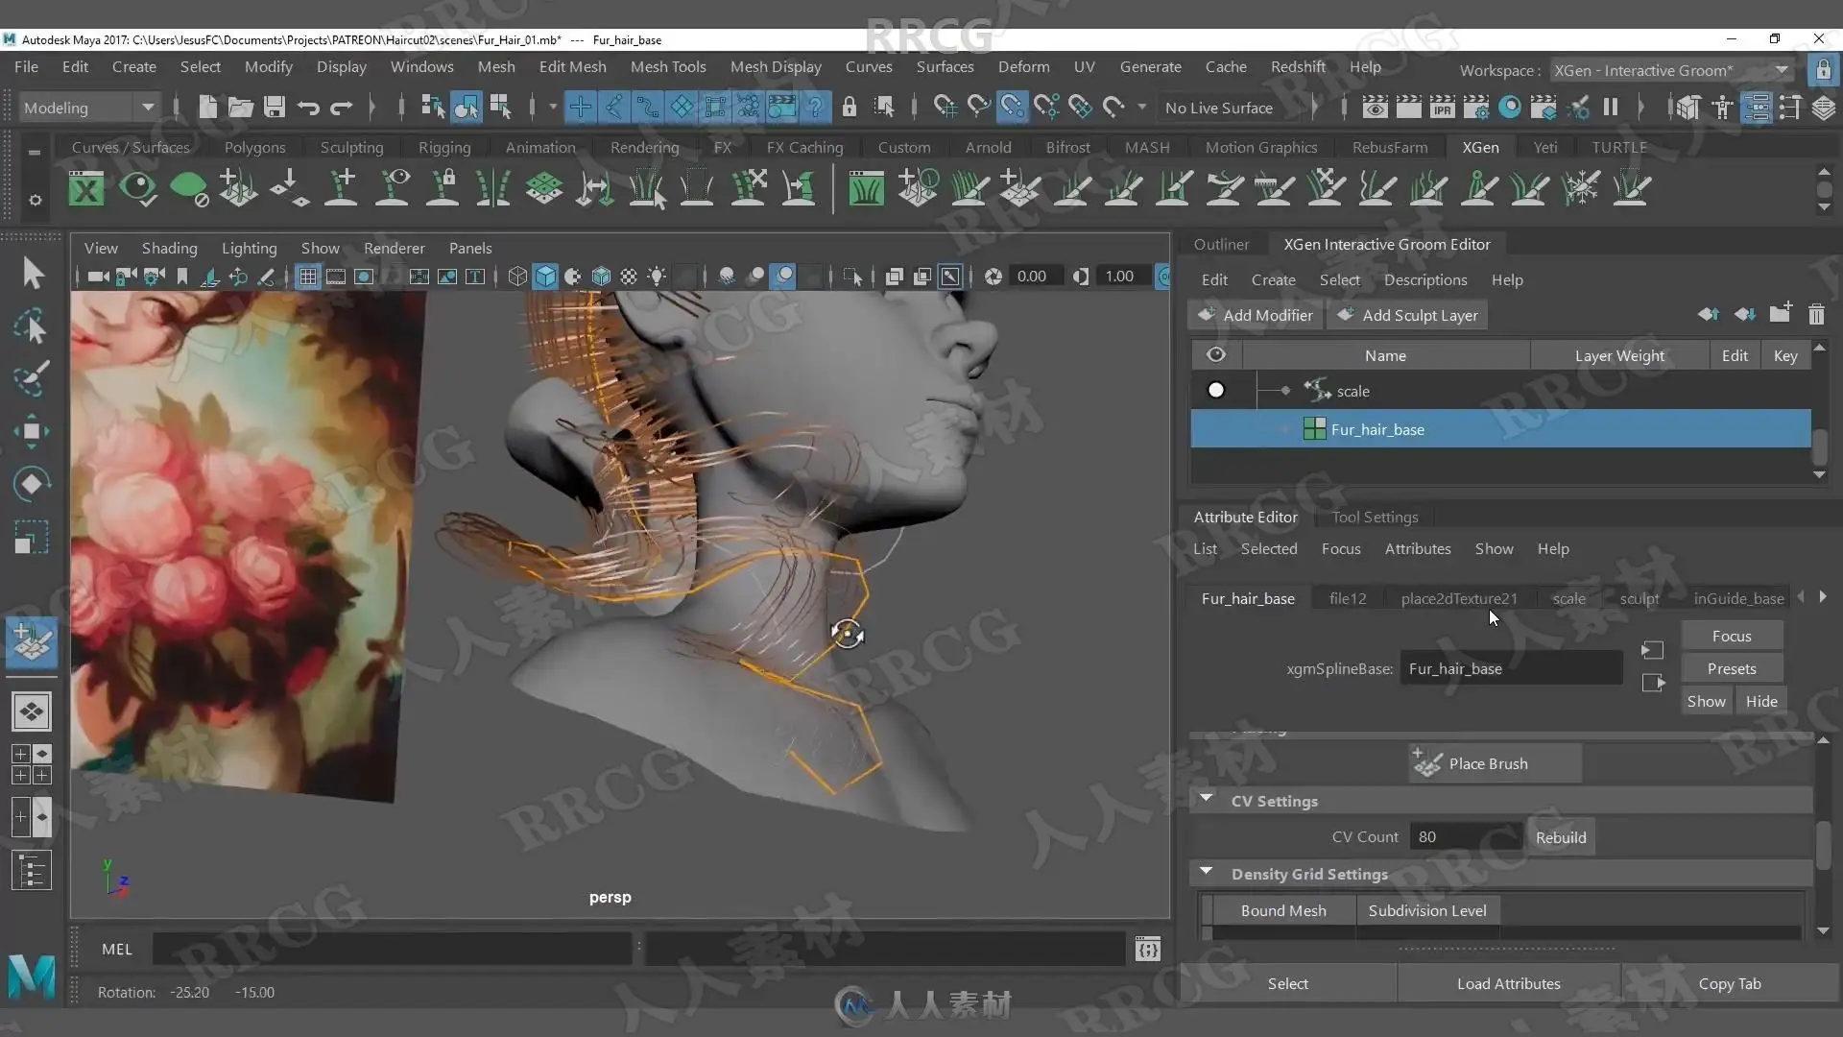Delete layer with the trash icon
The height and width of the screenshot is (1037, 1843).
coord(1816,315)
